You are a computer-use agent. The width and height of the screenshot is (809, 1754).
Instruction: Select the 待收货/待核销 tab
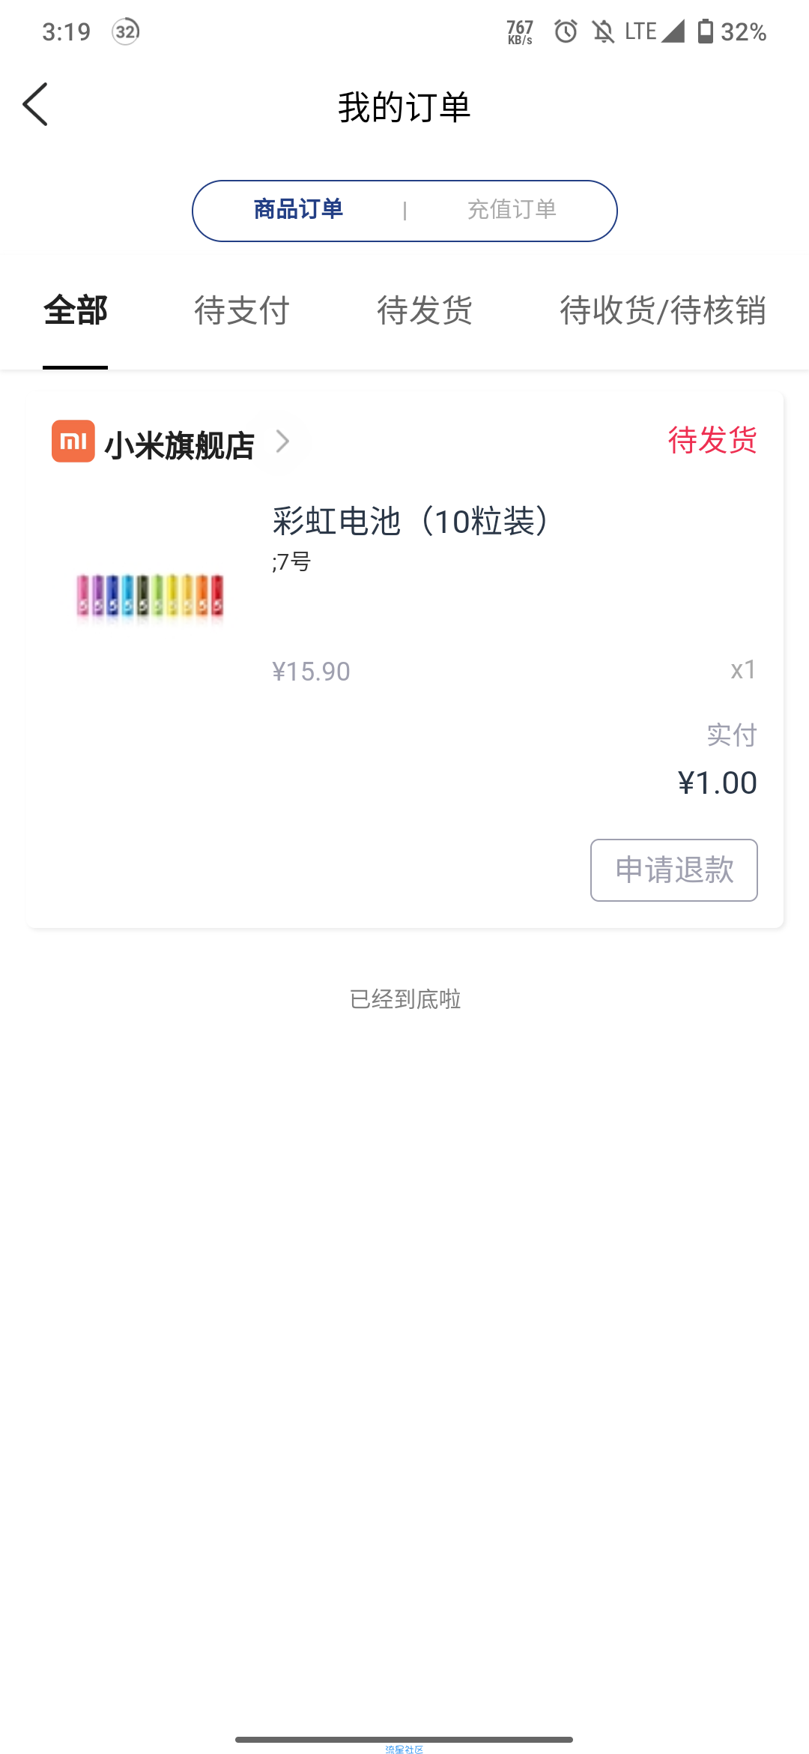tap(663, 310)
